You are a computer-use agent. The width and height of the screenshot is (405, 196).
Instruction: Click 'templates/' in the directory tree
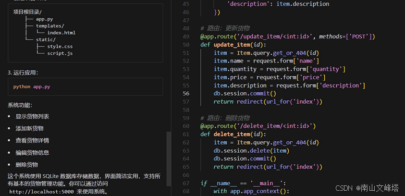pyautogui.click(x=50, y=26)
